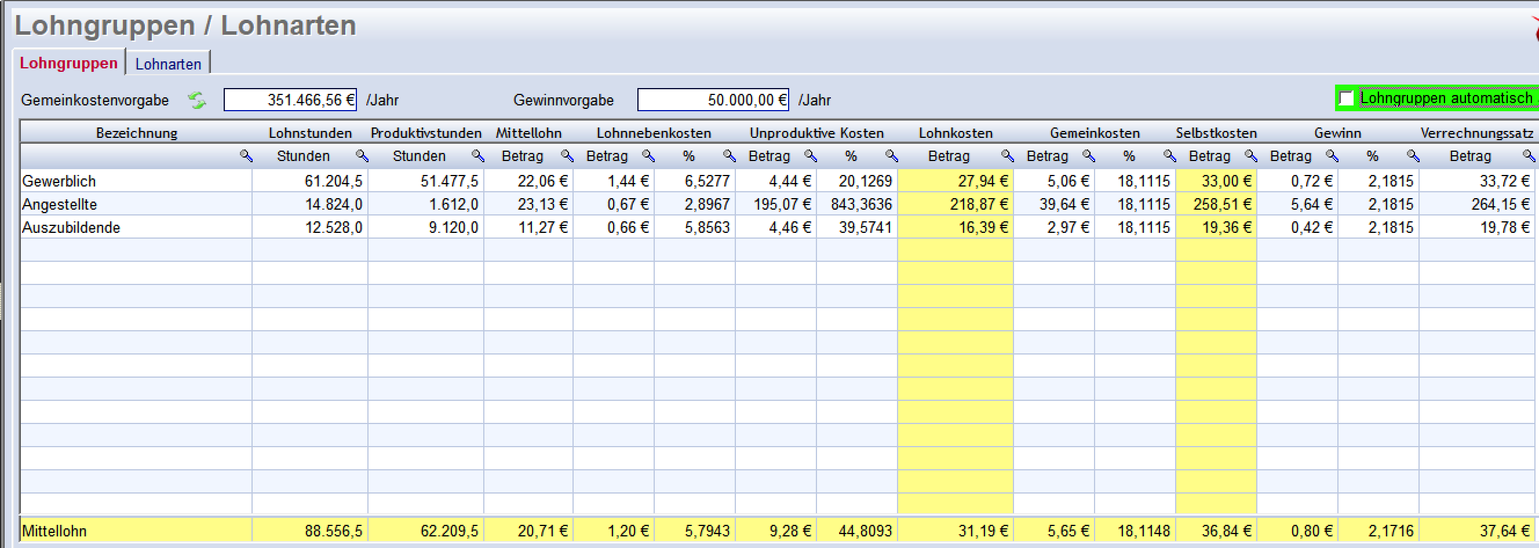
Task: Click the Gemeinkostenvorgabe amount input field
Action: point(290,100)
